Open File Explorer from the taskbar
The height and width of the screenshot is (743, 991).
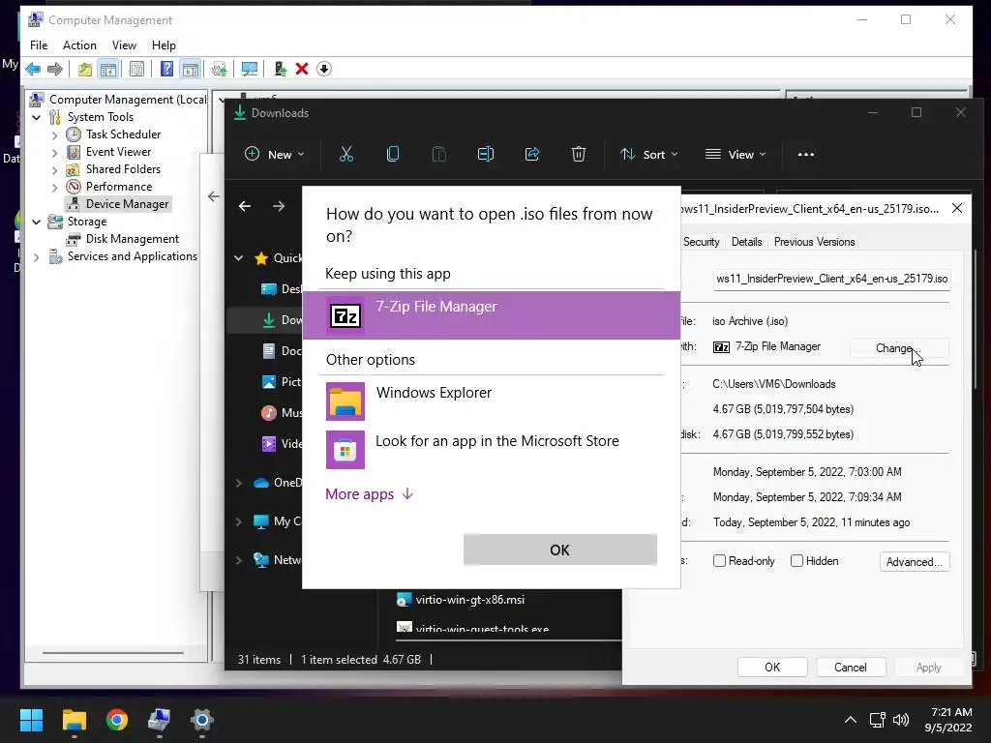74,720
